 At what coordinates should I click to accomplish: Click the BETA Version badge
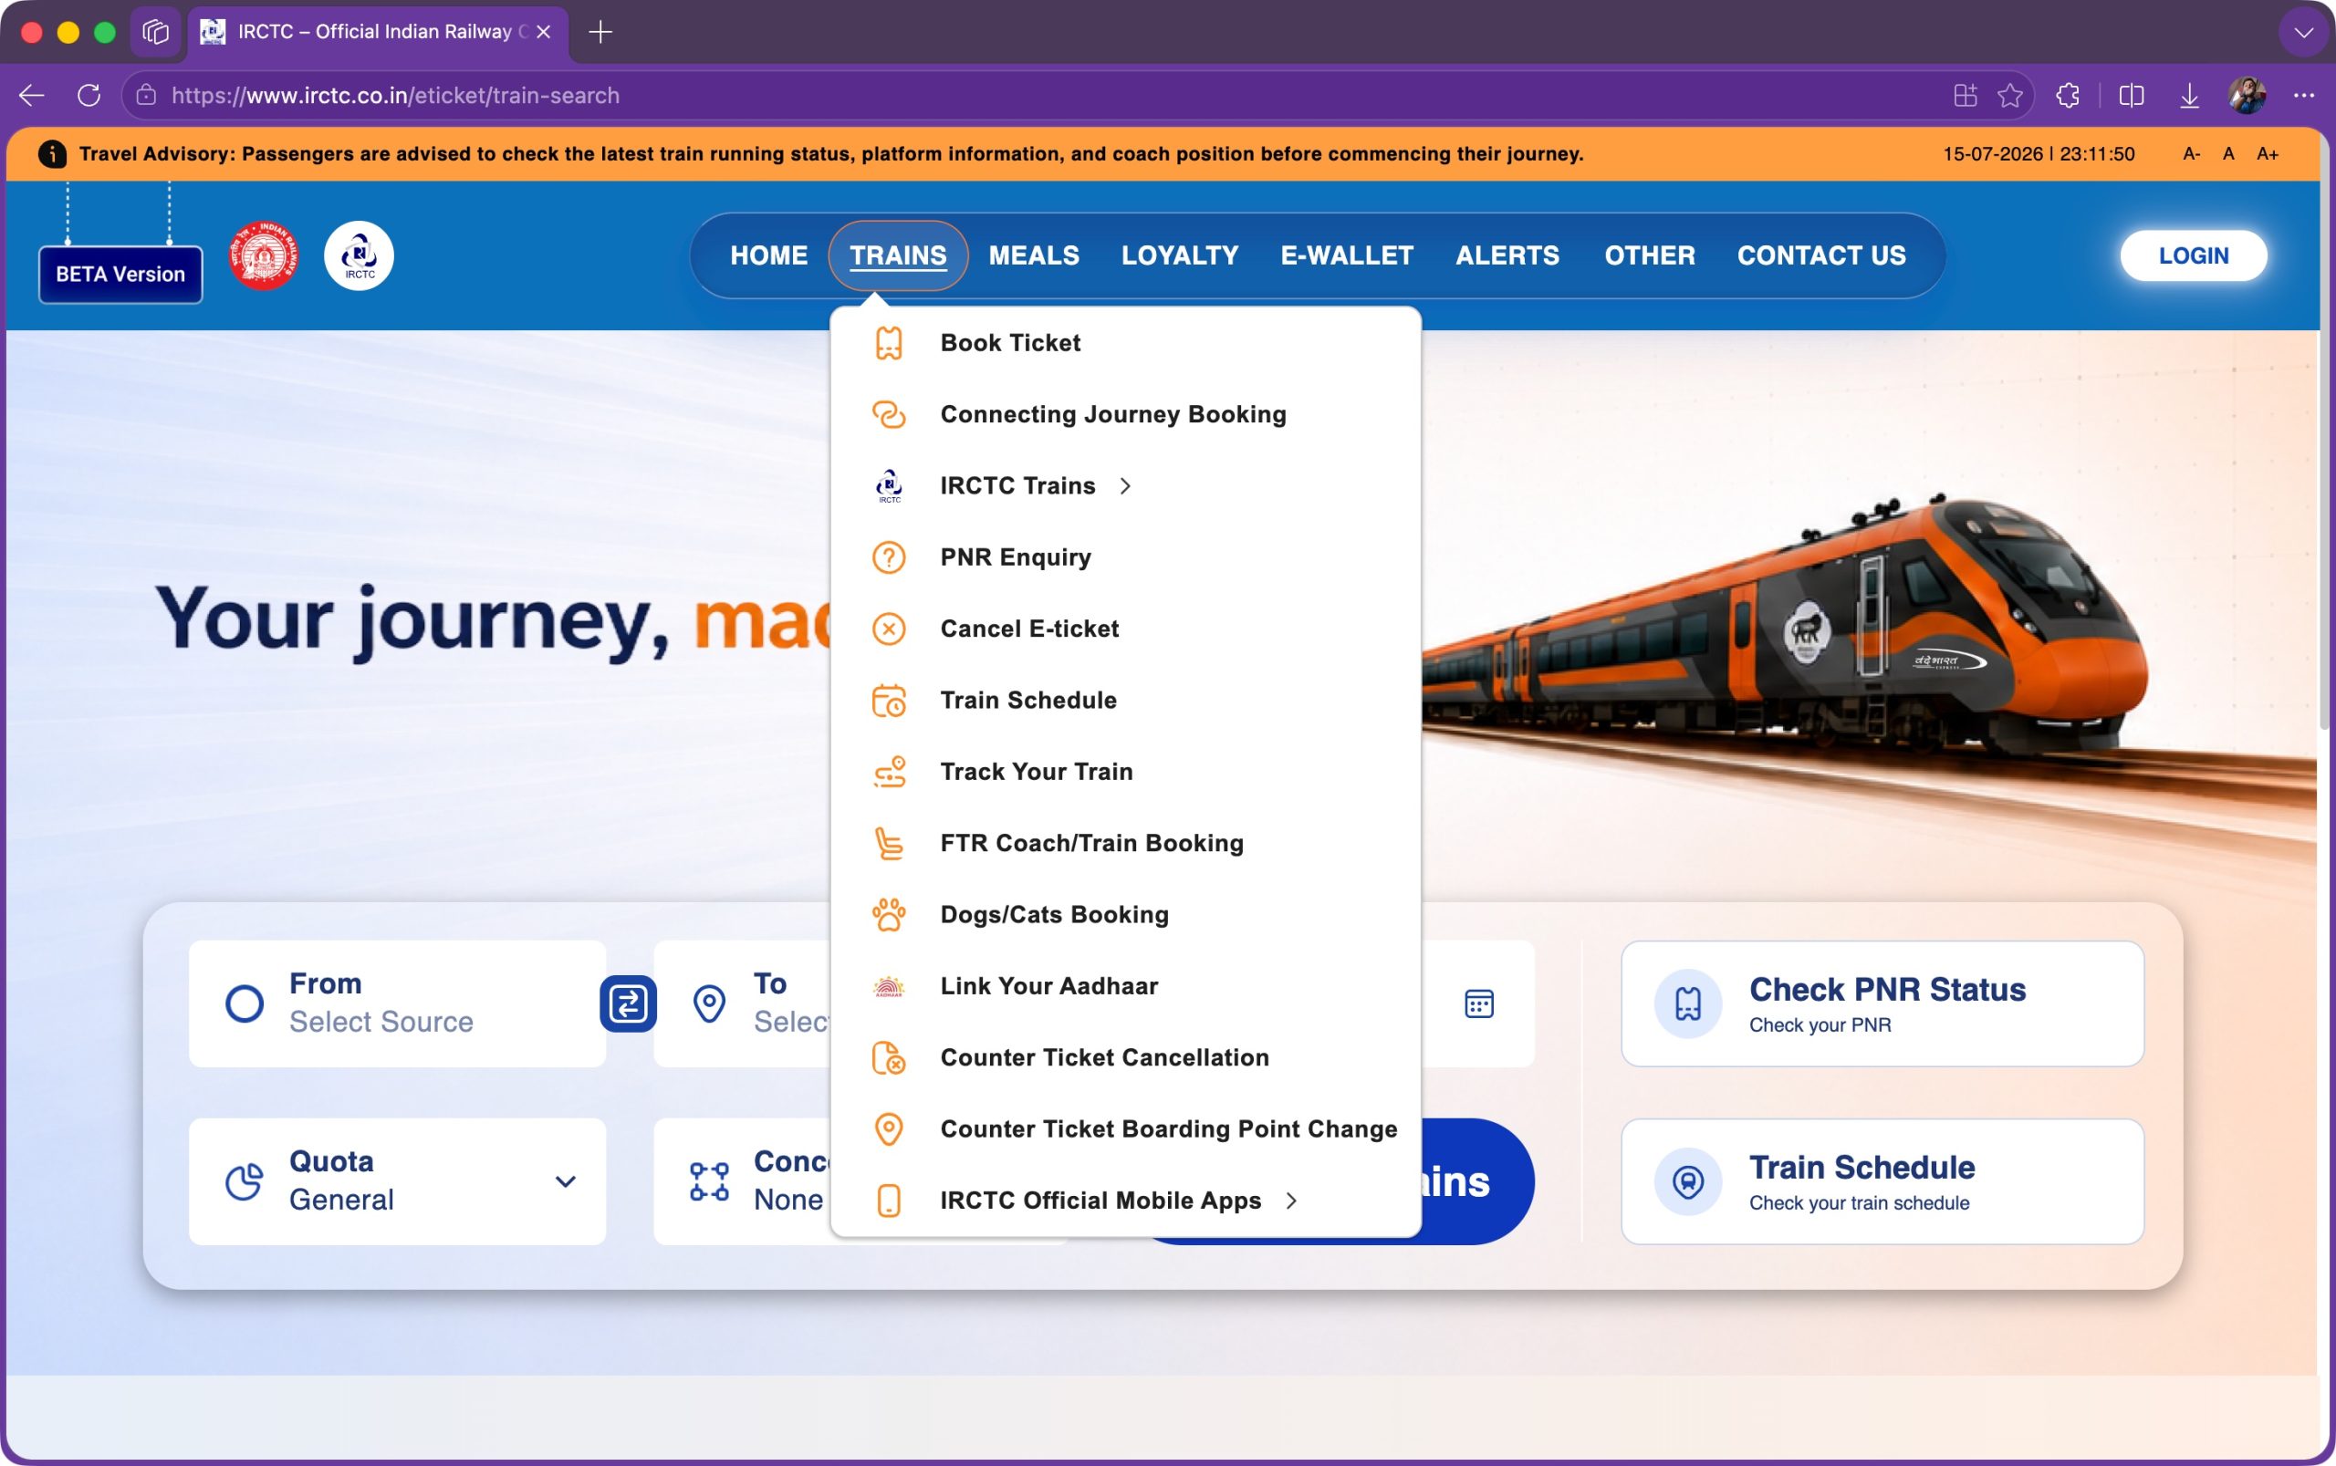tap(120, 275)
